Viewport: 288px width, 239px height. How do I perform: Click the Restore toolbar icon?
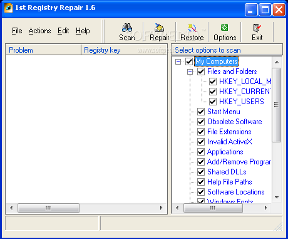click(x=192, y=28)
